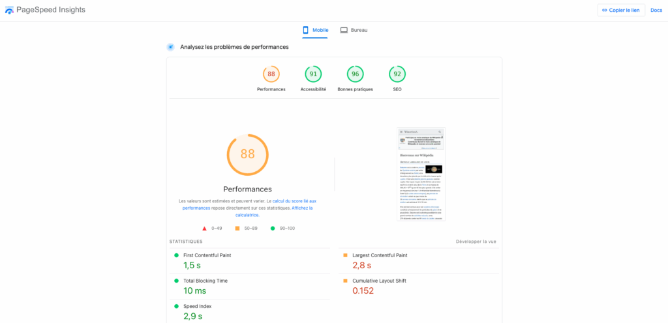The width and height of the screenshot is (668, 323).
Task: Click the green dot beside Total Blocking Time
Action: click(x=176, y=281)
